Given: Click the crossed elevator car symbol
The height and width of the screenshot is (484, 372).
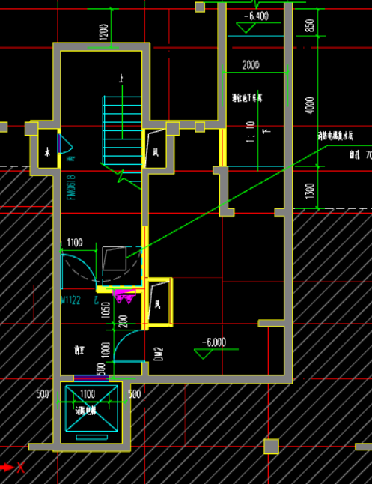Looking at the screenshot, I should 91,408.
